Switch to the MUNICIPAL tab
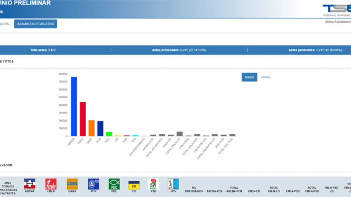This screenshot has width=351, height=197. (5, 24)
